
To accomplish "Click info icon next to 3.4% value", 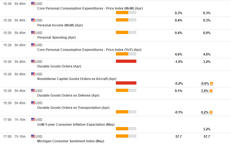I will [211, 91].
